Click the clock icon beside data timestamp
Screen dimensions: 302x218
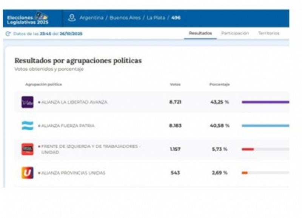tap(8, 34)
